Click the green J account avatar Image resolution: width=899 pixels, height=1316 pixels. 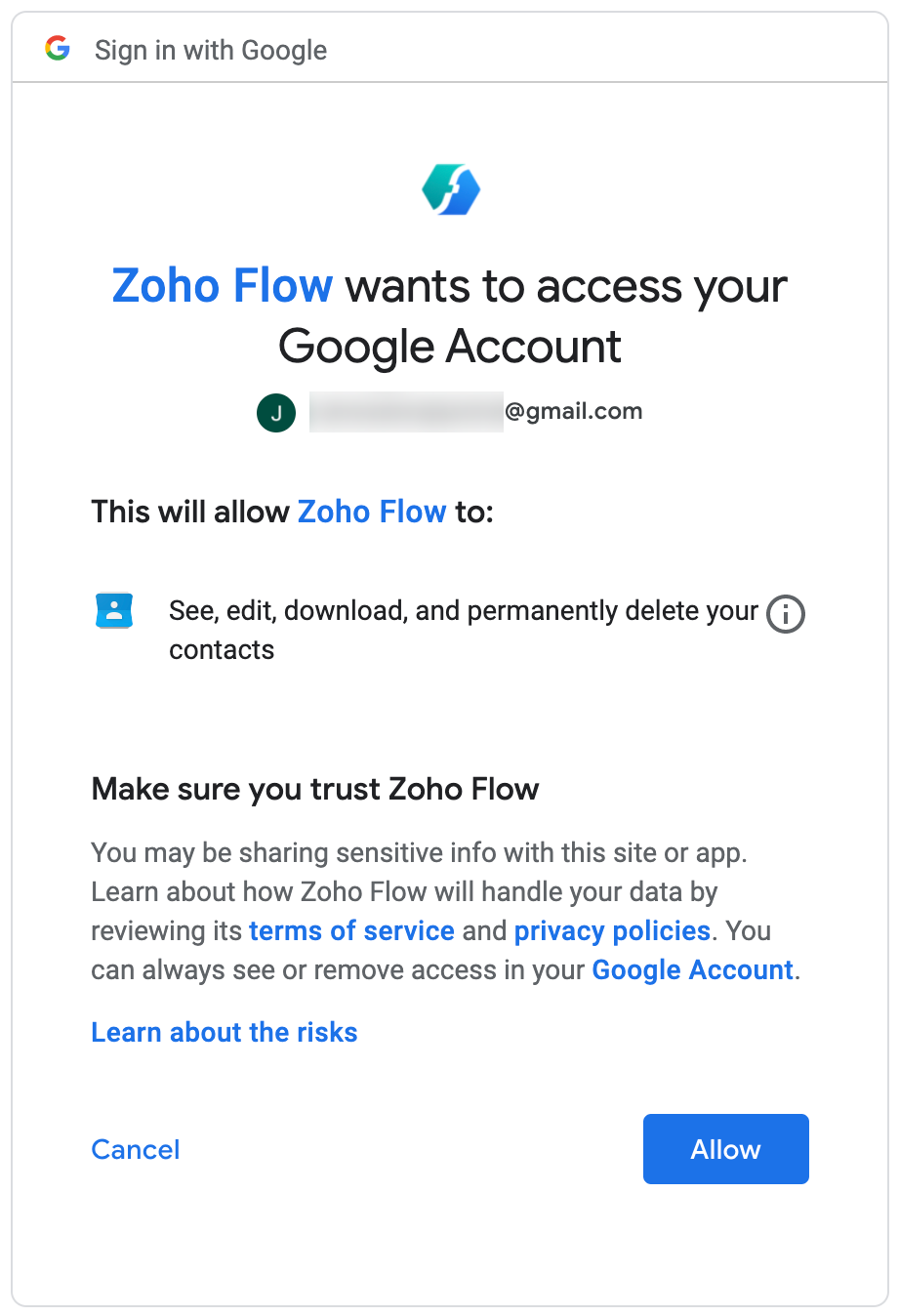pos(276,413)
